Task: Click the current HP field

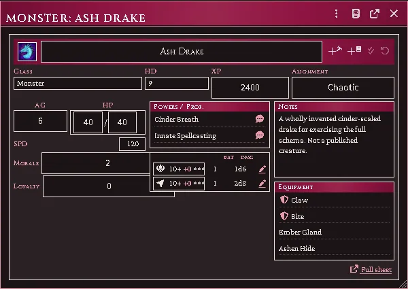Action: tap(88, 122)
